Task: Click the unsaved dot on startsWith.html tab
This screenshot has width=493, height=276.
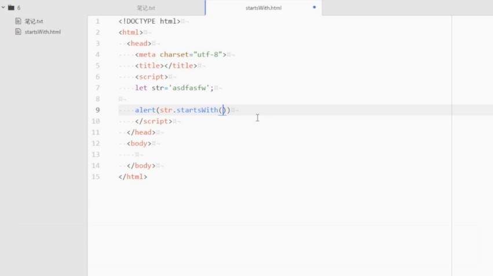Action: (x=314, y=7)
